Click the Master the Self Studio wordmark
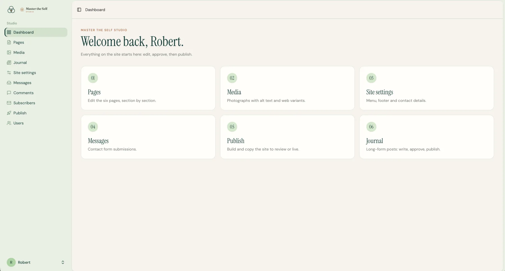This screenshot has height=271, width=505. pos(34,10)
